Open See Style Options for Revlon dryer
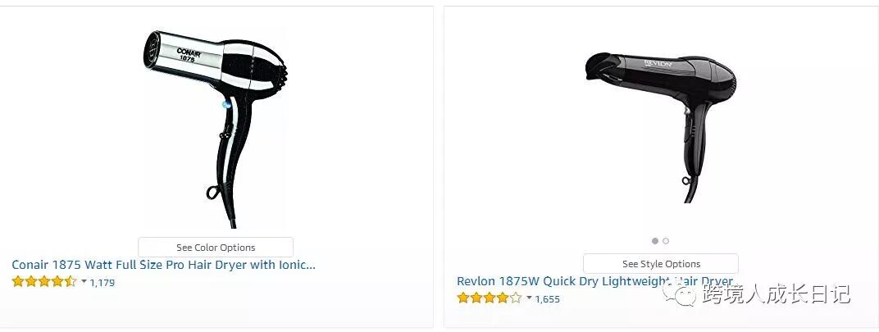879x332 pixels. [660, 264]
